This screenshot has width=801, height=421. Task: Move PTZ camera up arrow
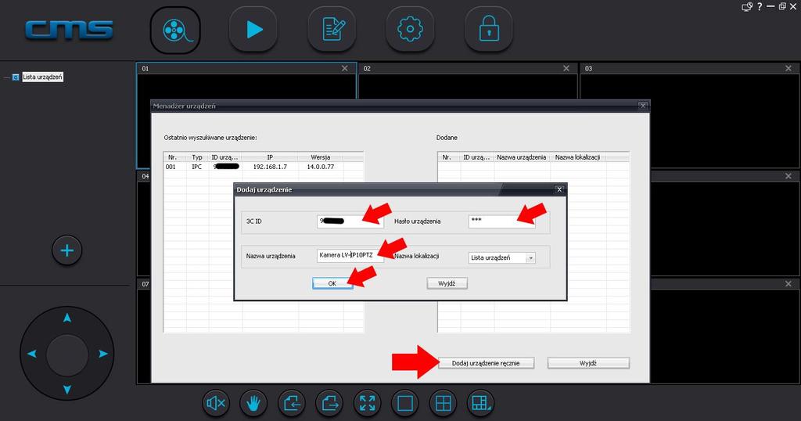[67, 318]
